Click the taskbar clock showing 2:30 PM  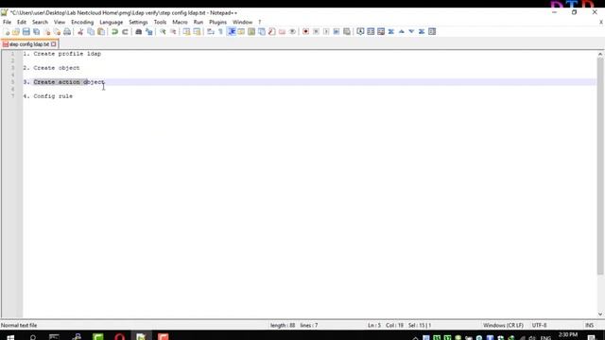[567, 335]
